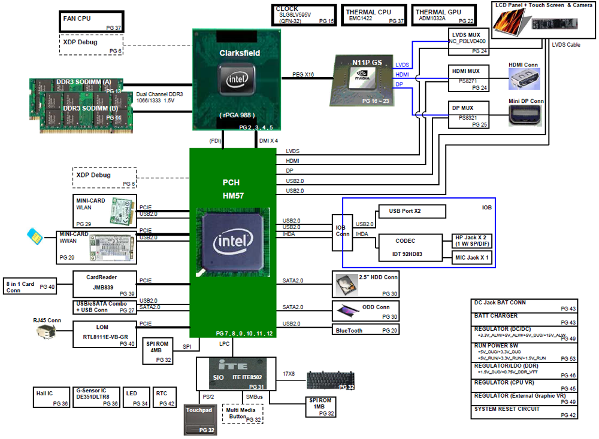
Task: Select the IOB Conn block
Action: point(342,232)
